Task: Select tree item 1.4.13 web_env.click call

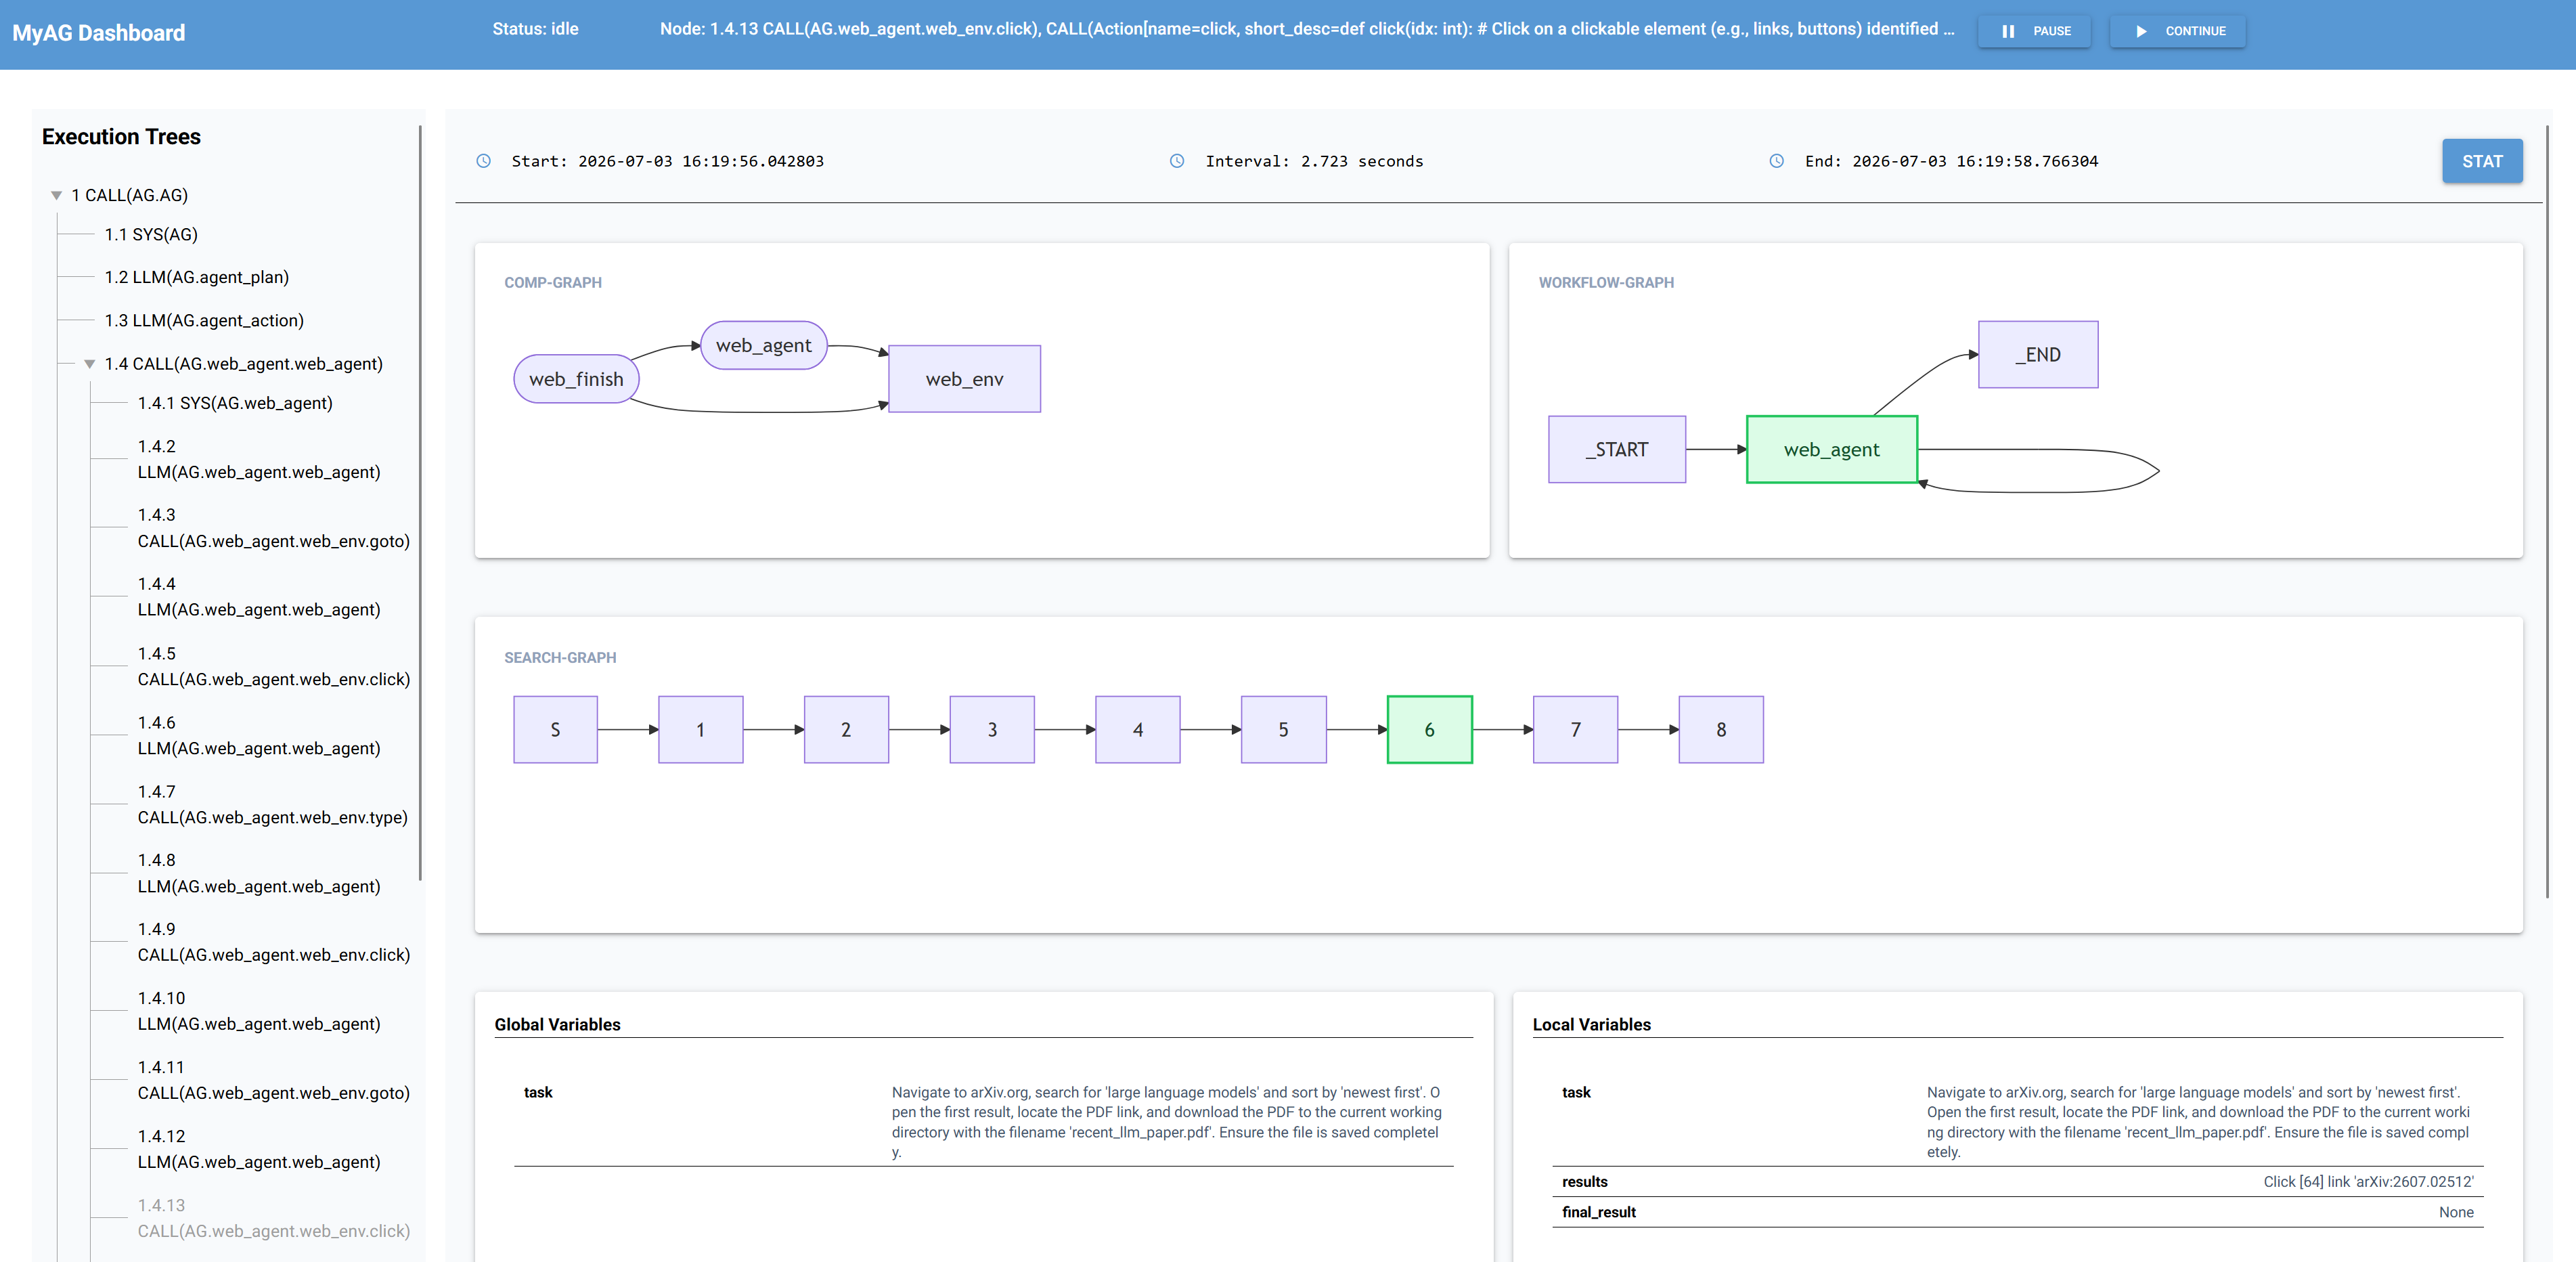Action: (x=274, y=1219)
